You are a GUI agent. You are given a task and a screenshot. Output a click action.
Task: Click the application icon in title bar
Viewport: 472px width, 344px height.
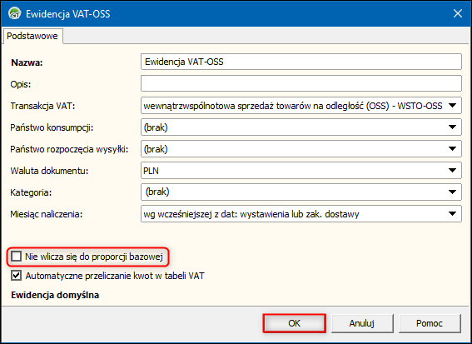(15, 13)
